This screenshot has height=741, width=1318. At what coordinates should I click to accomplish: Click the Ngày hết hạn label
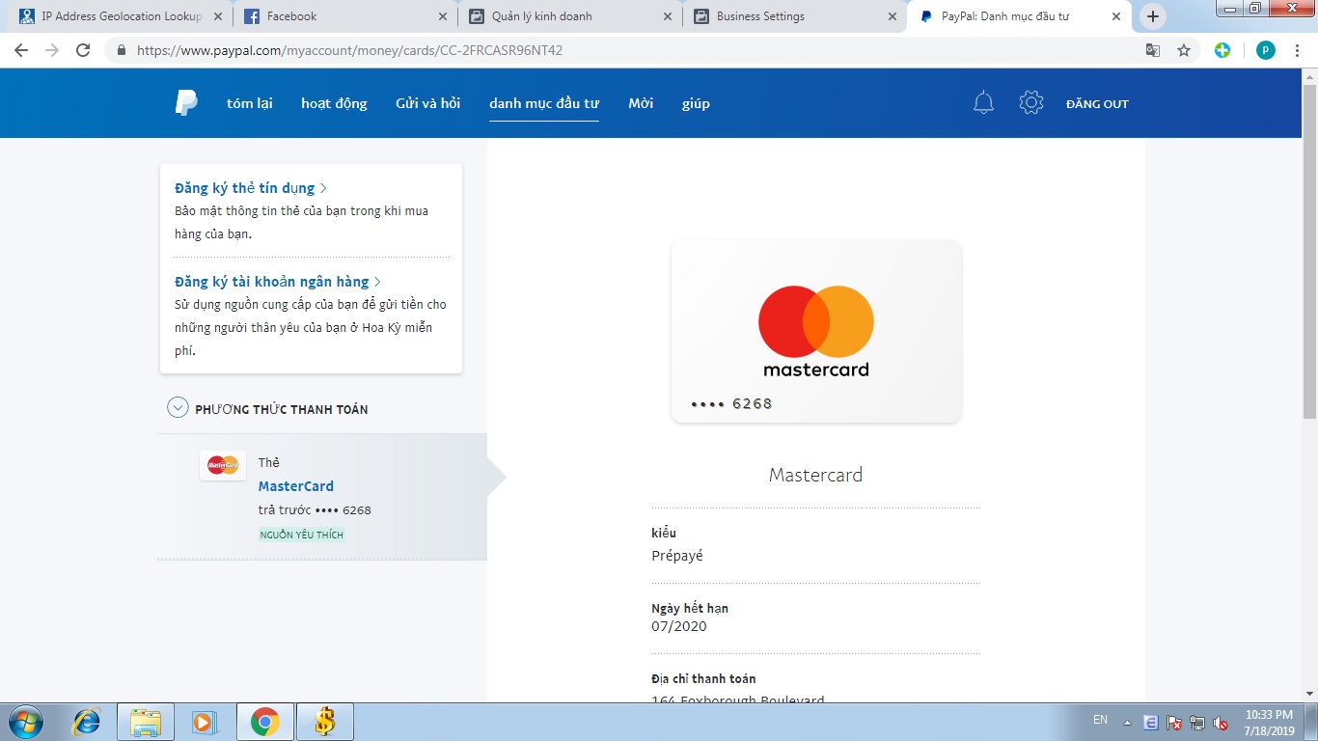[x=690, y=609]
